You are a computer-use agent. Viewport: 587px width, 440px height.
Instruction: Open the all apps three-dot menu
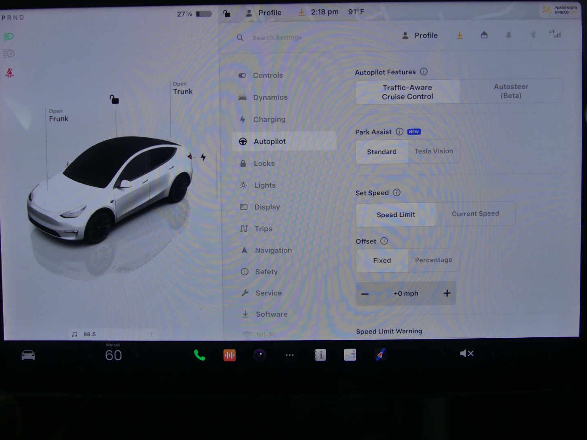click(290, 355)
